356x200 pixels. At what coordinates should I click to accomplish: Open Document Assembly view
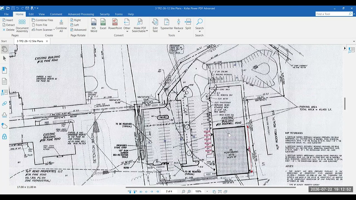(22, 25)
